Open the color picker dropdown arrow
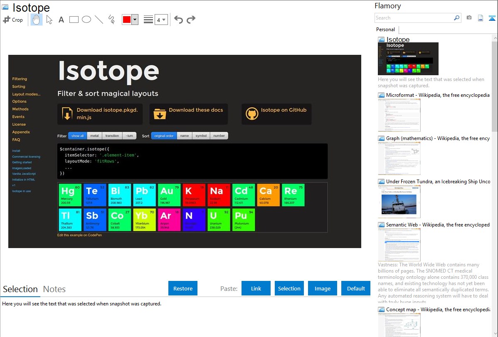Screen dimensions: 498x337 click(135, 20)
